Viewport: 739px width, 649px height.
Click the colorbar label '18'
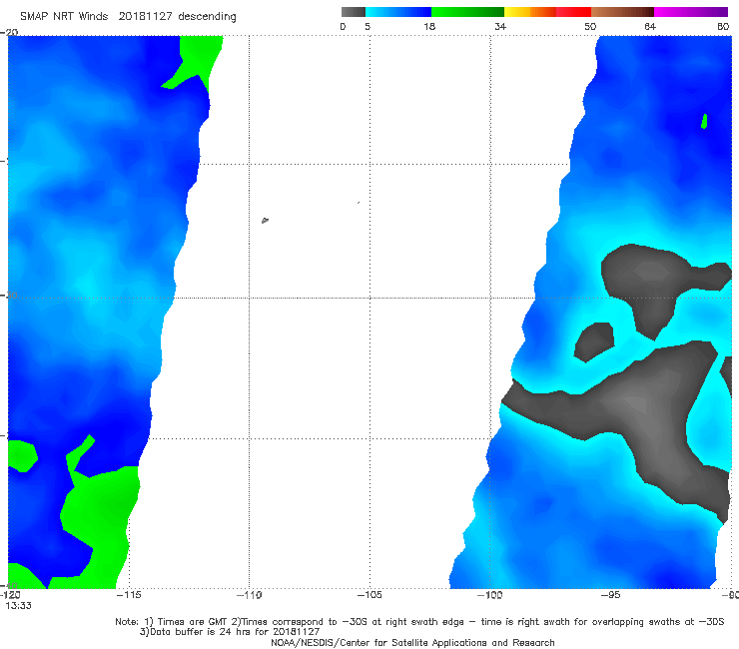coord(429,26)
